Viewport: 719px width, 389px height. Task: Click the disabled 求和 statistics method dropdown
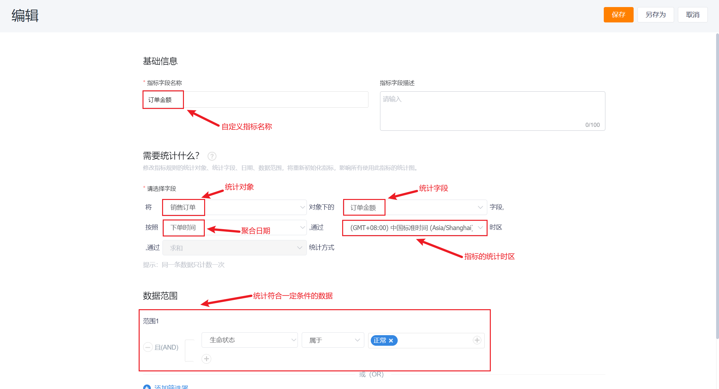[234, 248]
